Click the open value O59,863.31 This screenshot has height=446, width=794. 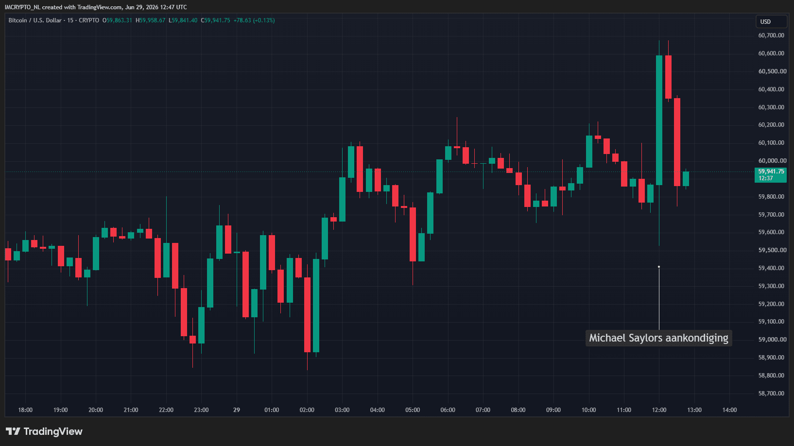point(117,20)
